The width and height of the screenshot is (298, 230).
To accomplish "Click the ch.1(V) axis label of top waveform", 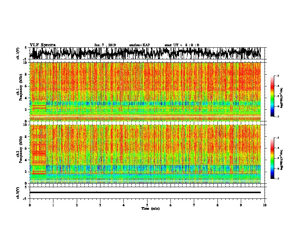I will click(18, 53).
